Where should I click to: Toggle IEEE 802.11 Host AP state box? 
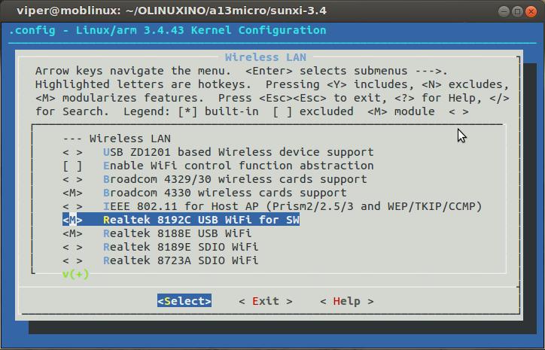tap(73, 206)
